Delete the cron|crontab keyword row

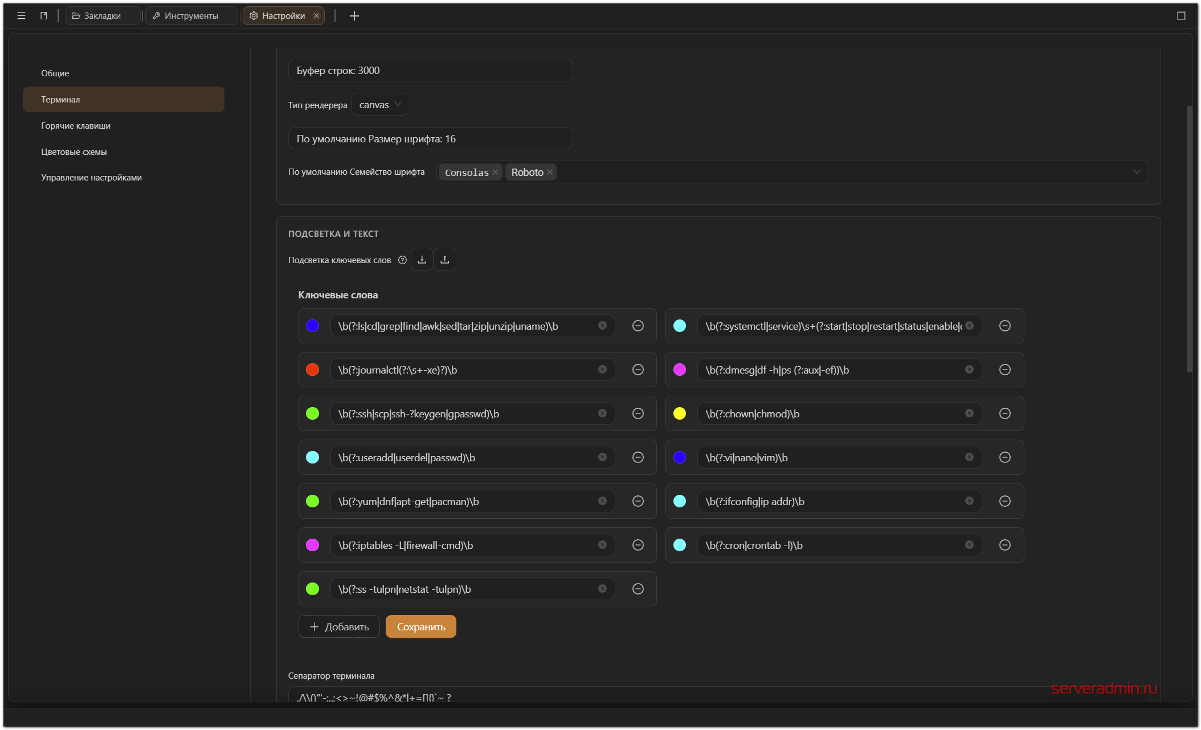click(x=1005, y=545)
